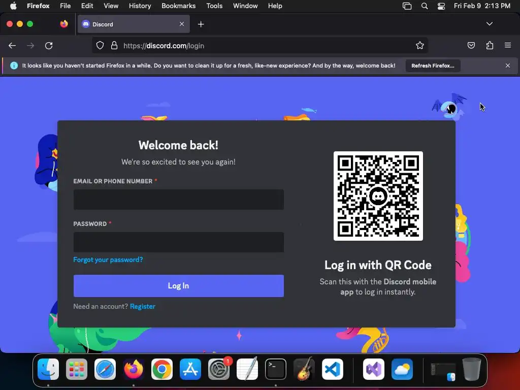Open the Firefox extensions puzzle icon

pos(490,45)
